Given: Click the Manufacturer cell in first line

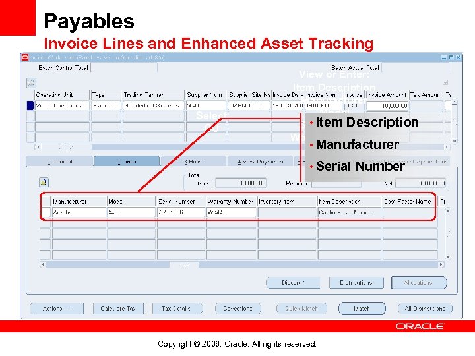Looking at the screenshot, I should click(79, 212).
